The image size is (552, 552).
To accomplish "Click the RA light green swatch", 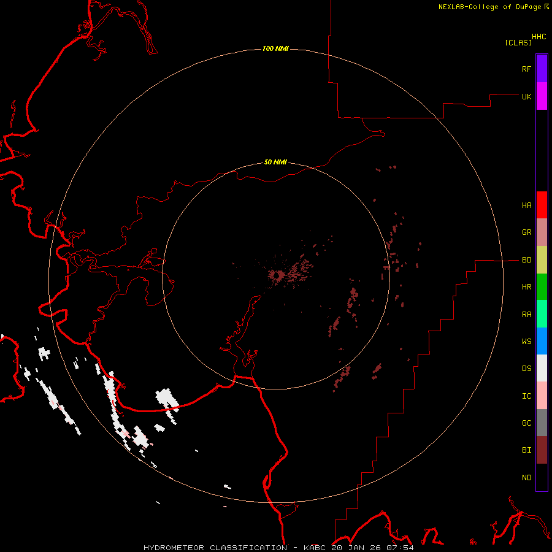I will 542,314.
